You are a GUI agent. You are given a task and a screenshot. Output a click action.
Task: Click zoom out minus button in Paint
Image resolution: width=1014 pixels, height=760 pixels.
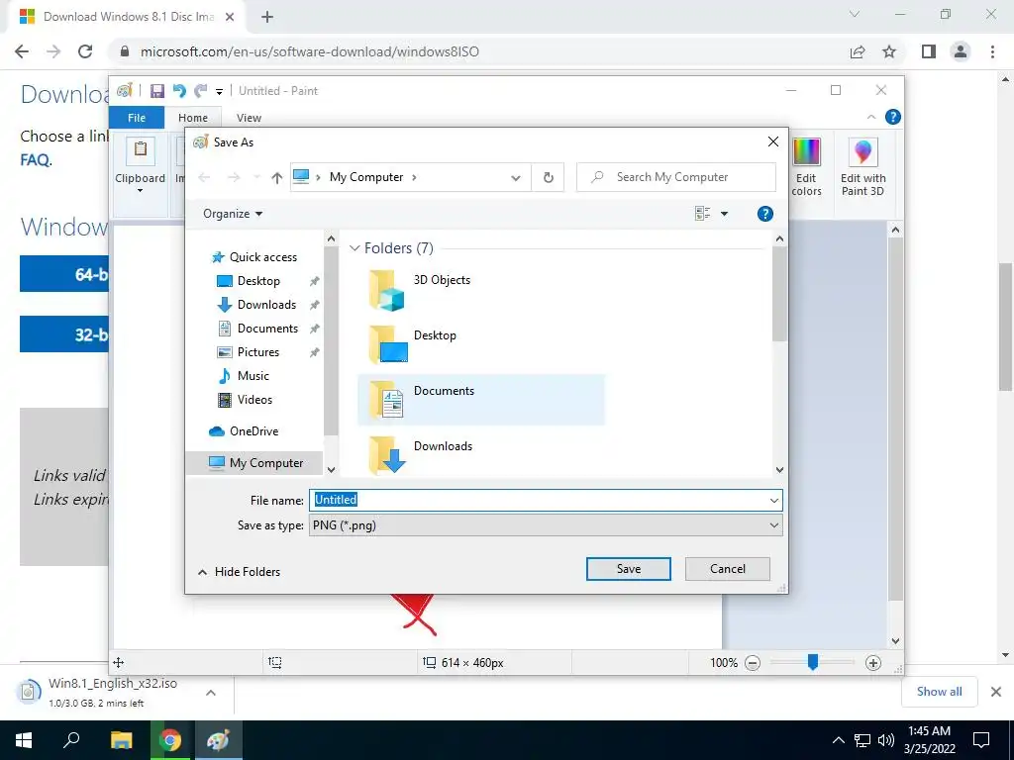[753, 662]
